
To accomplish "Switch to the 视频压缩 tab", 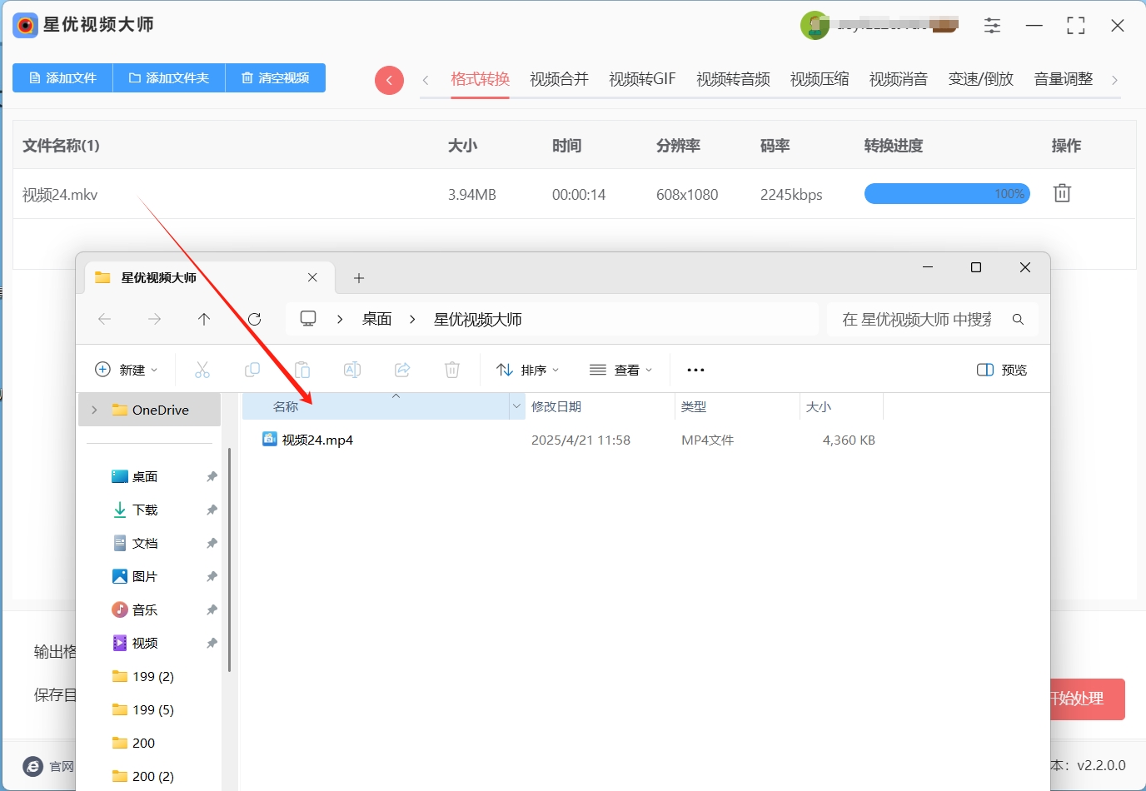I will (820, 79).
